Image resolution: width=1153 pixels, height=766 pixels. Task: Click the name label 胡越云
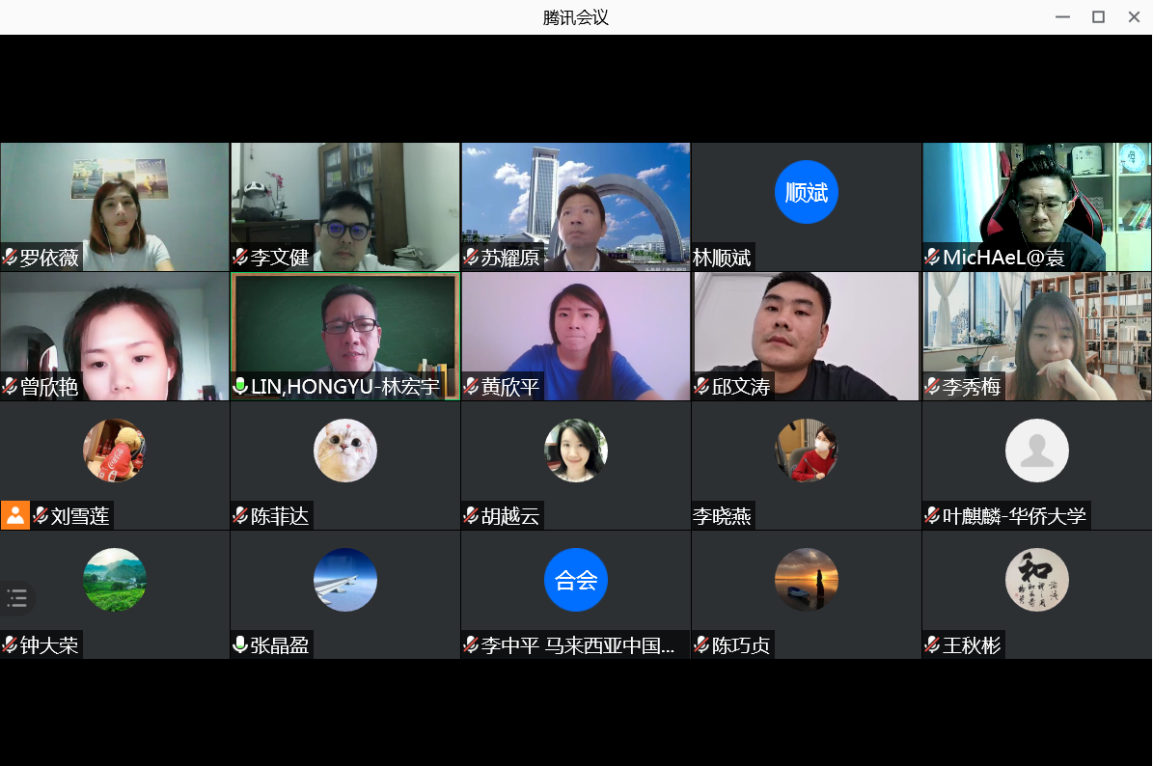[x=510, y=515]
